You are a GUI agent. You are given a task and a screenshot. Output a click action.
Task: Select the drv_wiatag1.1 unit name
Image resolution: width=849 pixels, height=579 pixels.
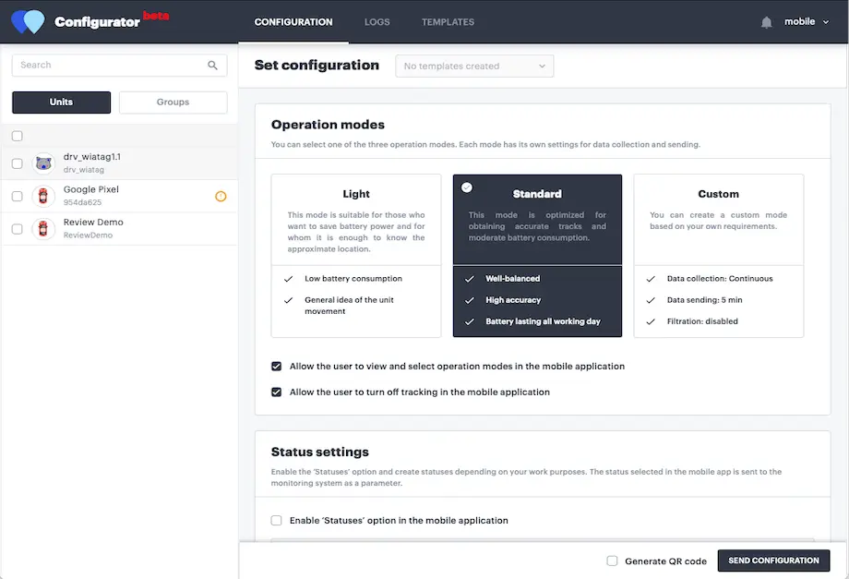[x=92, y=157]
